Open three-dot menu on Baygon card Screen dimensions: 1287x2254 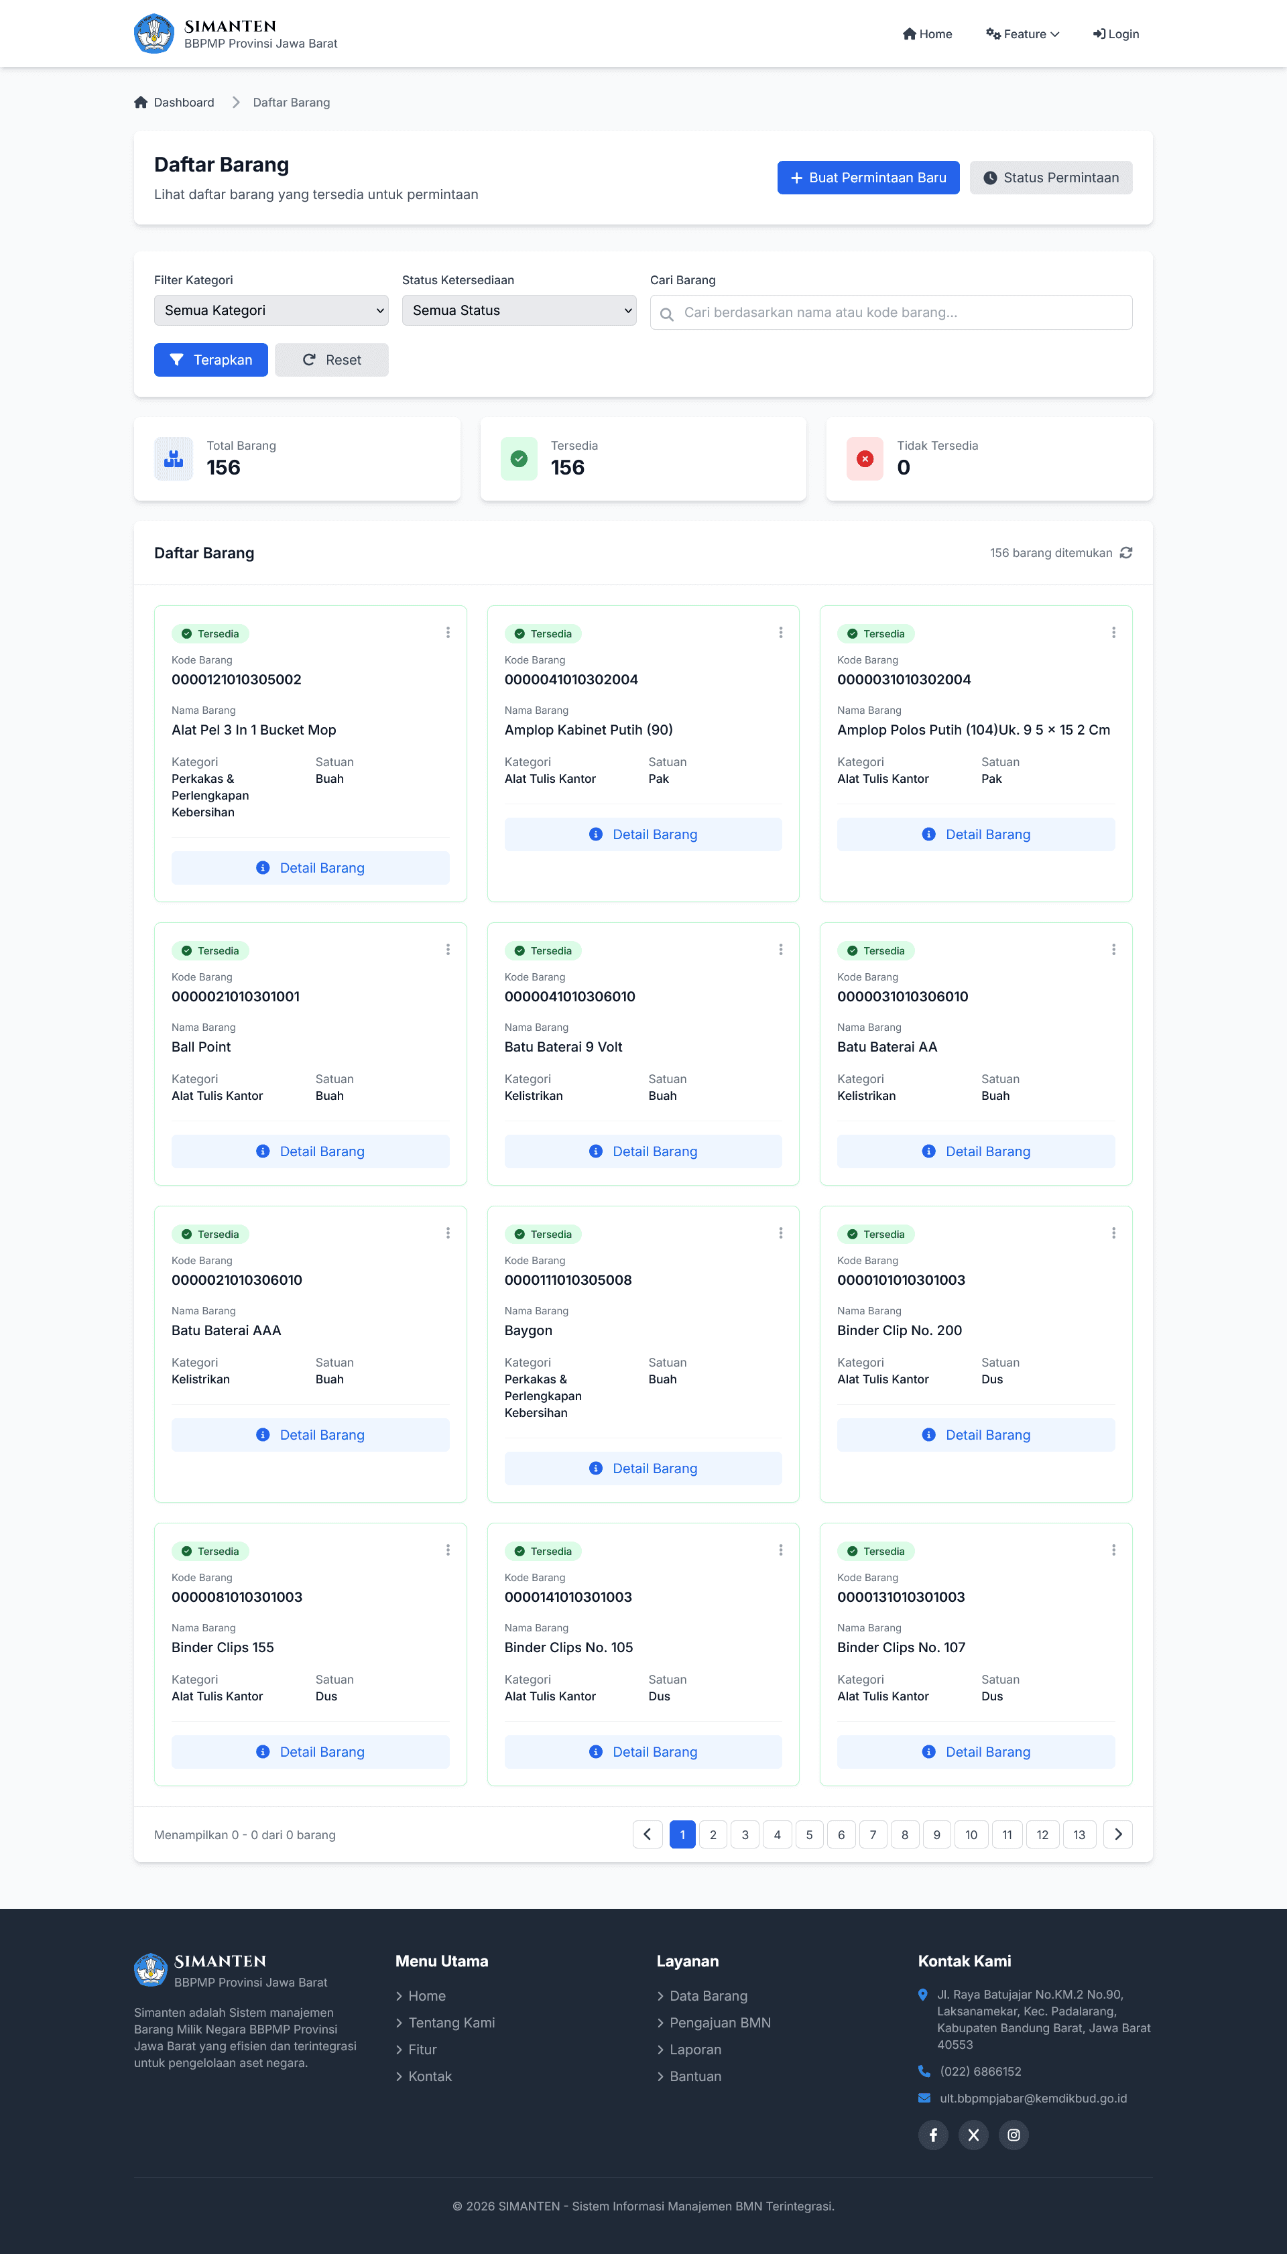click(780, 1233)
